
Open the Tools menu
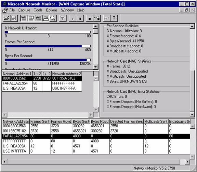pos(38,10)
